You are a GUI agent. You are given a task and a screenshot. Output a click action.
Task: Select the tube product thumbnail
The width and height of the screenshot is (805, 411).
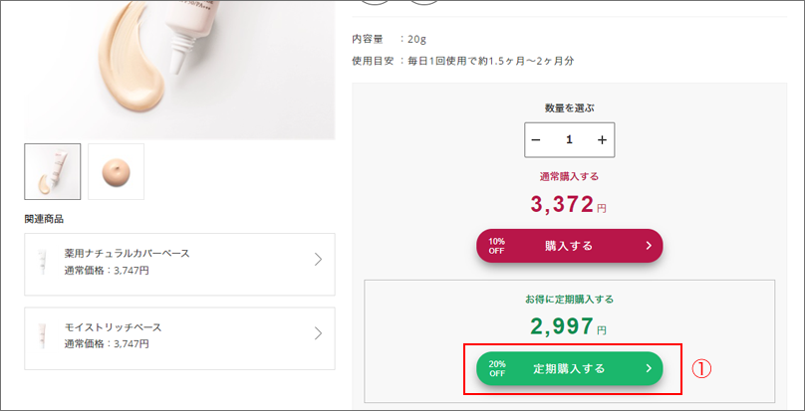tap(53, 171)
